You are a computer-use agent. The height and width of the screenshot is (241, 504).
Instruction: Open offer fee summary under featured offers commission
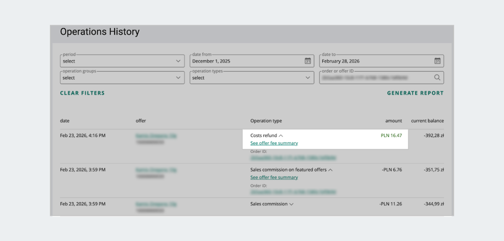[x=274, y=177]
